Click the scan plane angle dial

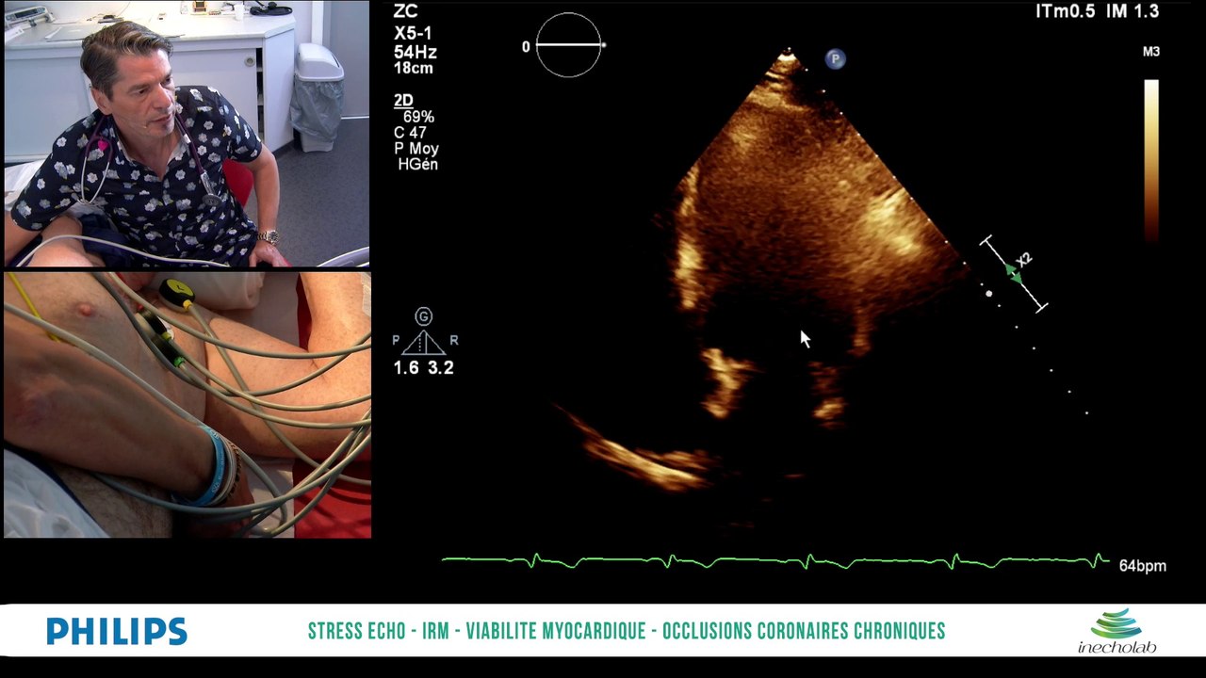coord(568,44)
